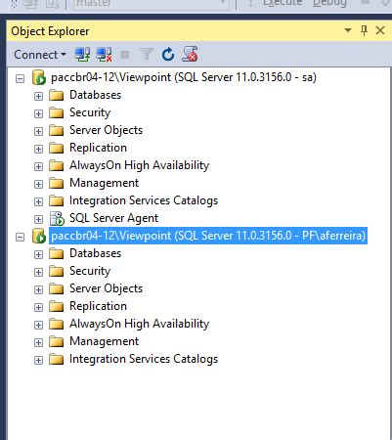This screenshot has width=392, height=440.
Task: Click Server Objects folder icon under sa
Action: pyautogui.click(x=57, y=130)
